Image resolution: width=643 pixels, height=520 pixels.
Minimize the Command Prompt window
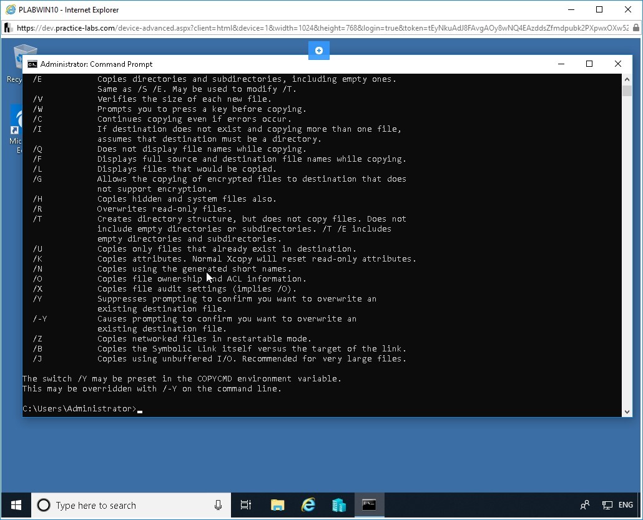click(561, 64)
